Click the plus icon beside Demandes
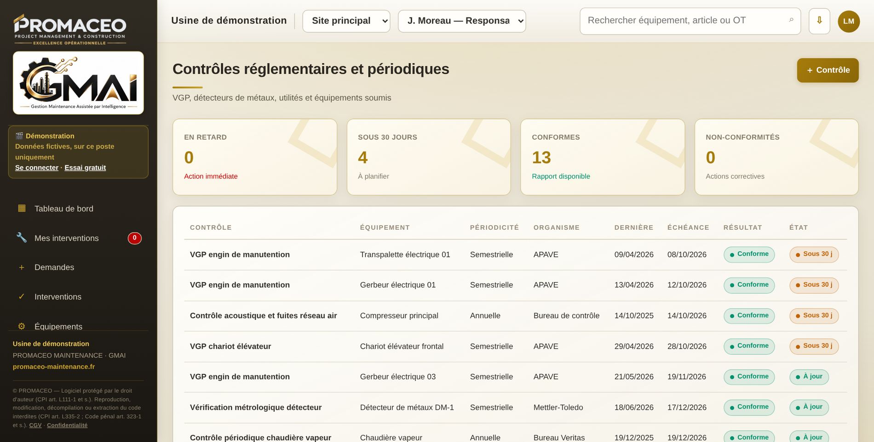 (22, 267)
